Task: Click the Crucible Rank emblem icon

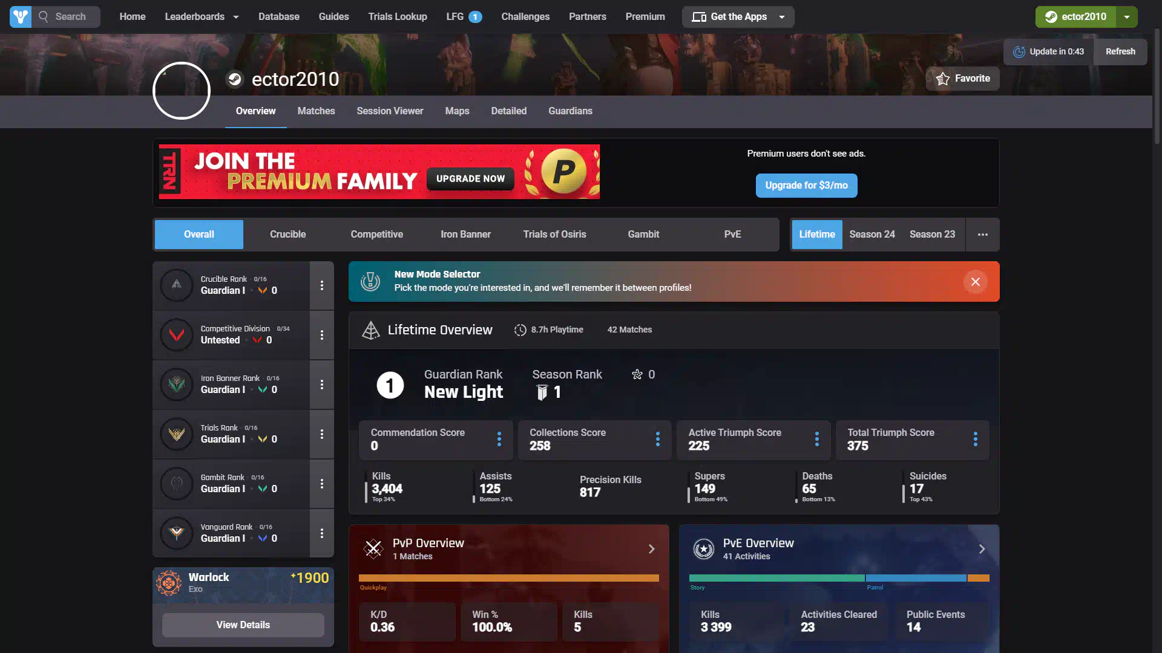Action: point(177,285)
